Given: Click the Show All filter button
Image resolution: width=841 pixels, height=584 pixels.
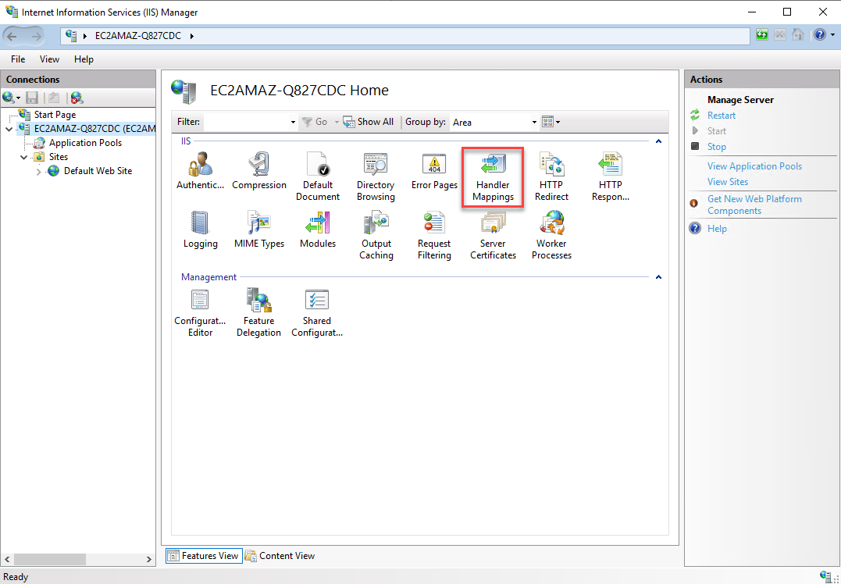Looking at the screenshot, I should (x=369, y=122).
